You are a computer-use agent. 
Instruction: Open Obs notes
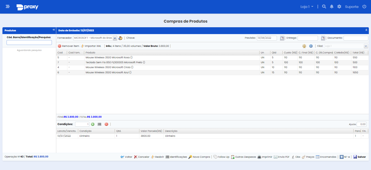tap(296, 157)
